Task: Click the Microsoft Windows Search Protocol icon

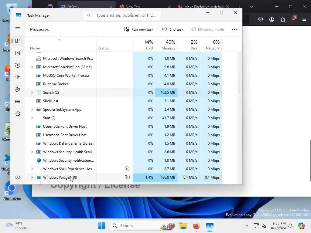Action: point(39,59)
